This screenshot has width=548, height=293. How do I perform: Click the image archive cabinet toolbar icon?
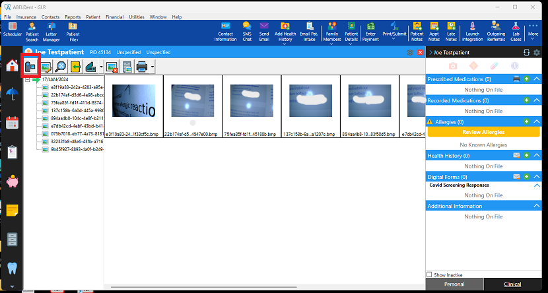[x=127, y=67]
